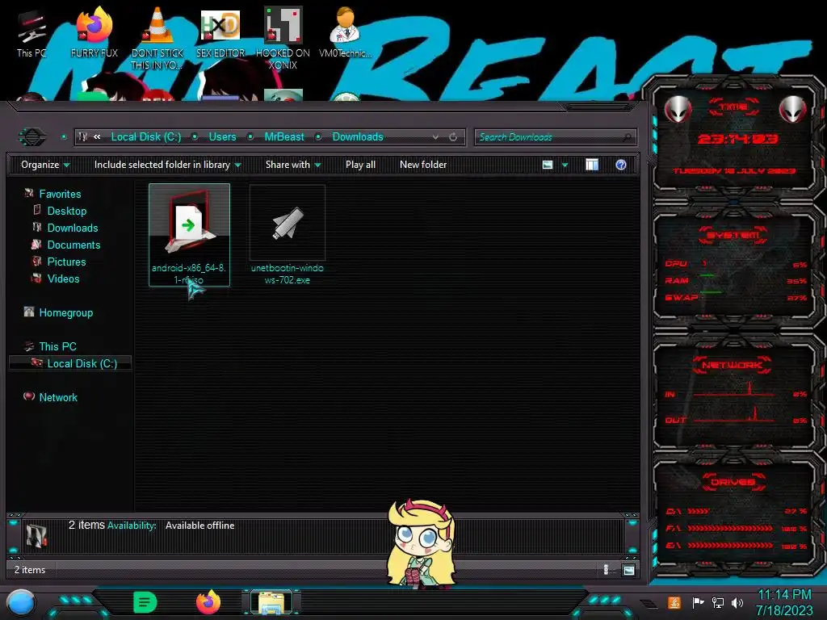827x620 pixels.
Task: Open the more view options arrow
Action: [565, 165]
